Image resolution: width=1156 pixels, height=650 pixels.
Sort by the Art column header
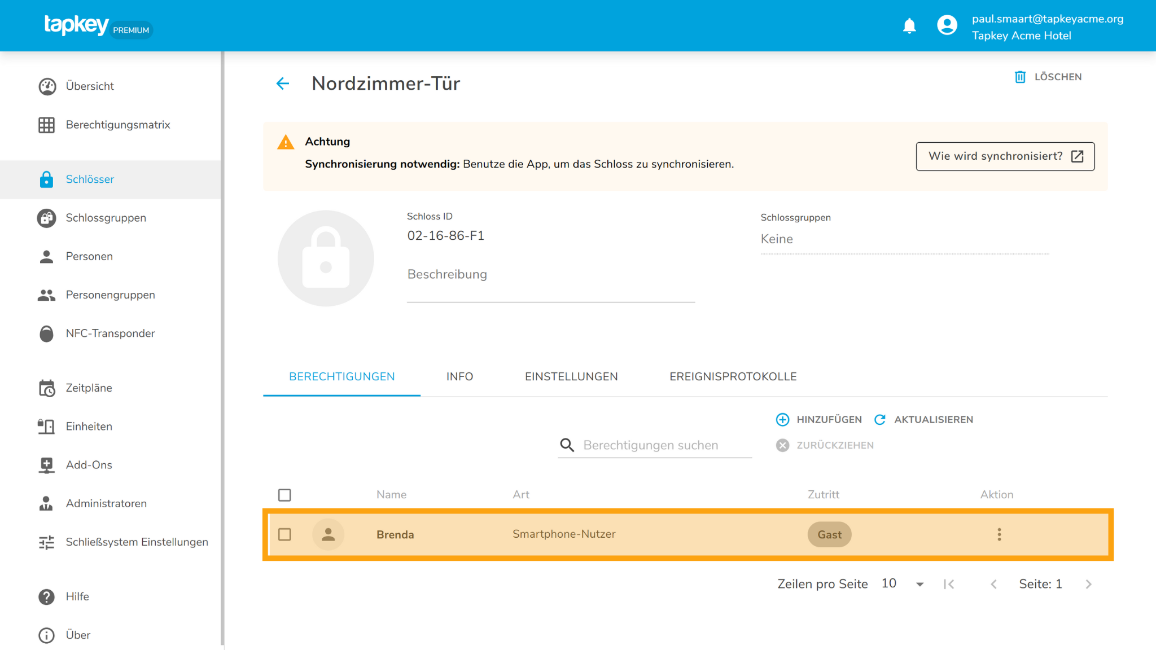coord(520,495)
